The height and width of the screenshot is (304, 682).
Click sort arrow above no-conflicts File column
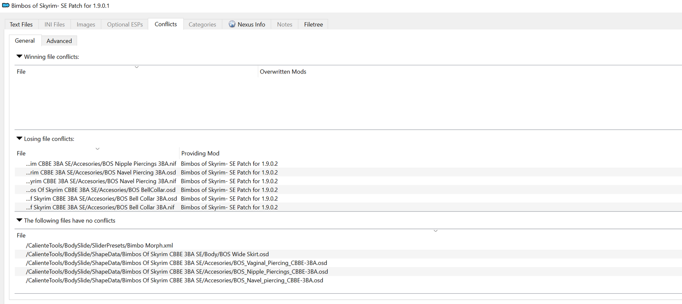point(435,231)
